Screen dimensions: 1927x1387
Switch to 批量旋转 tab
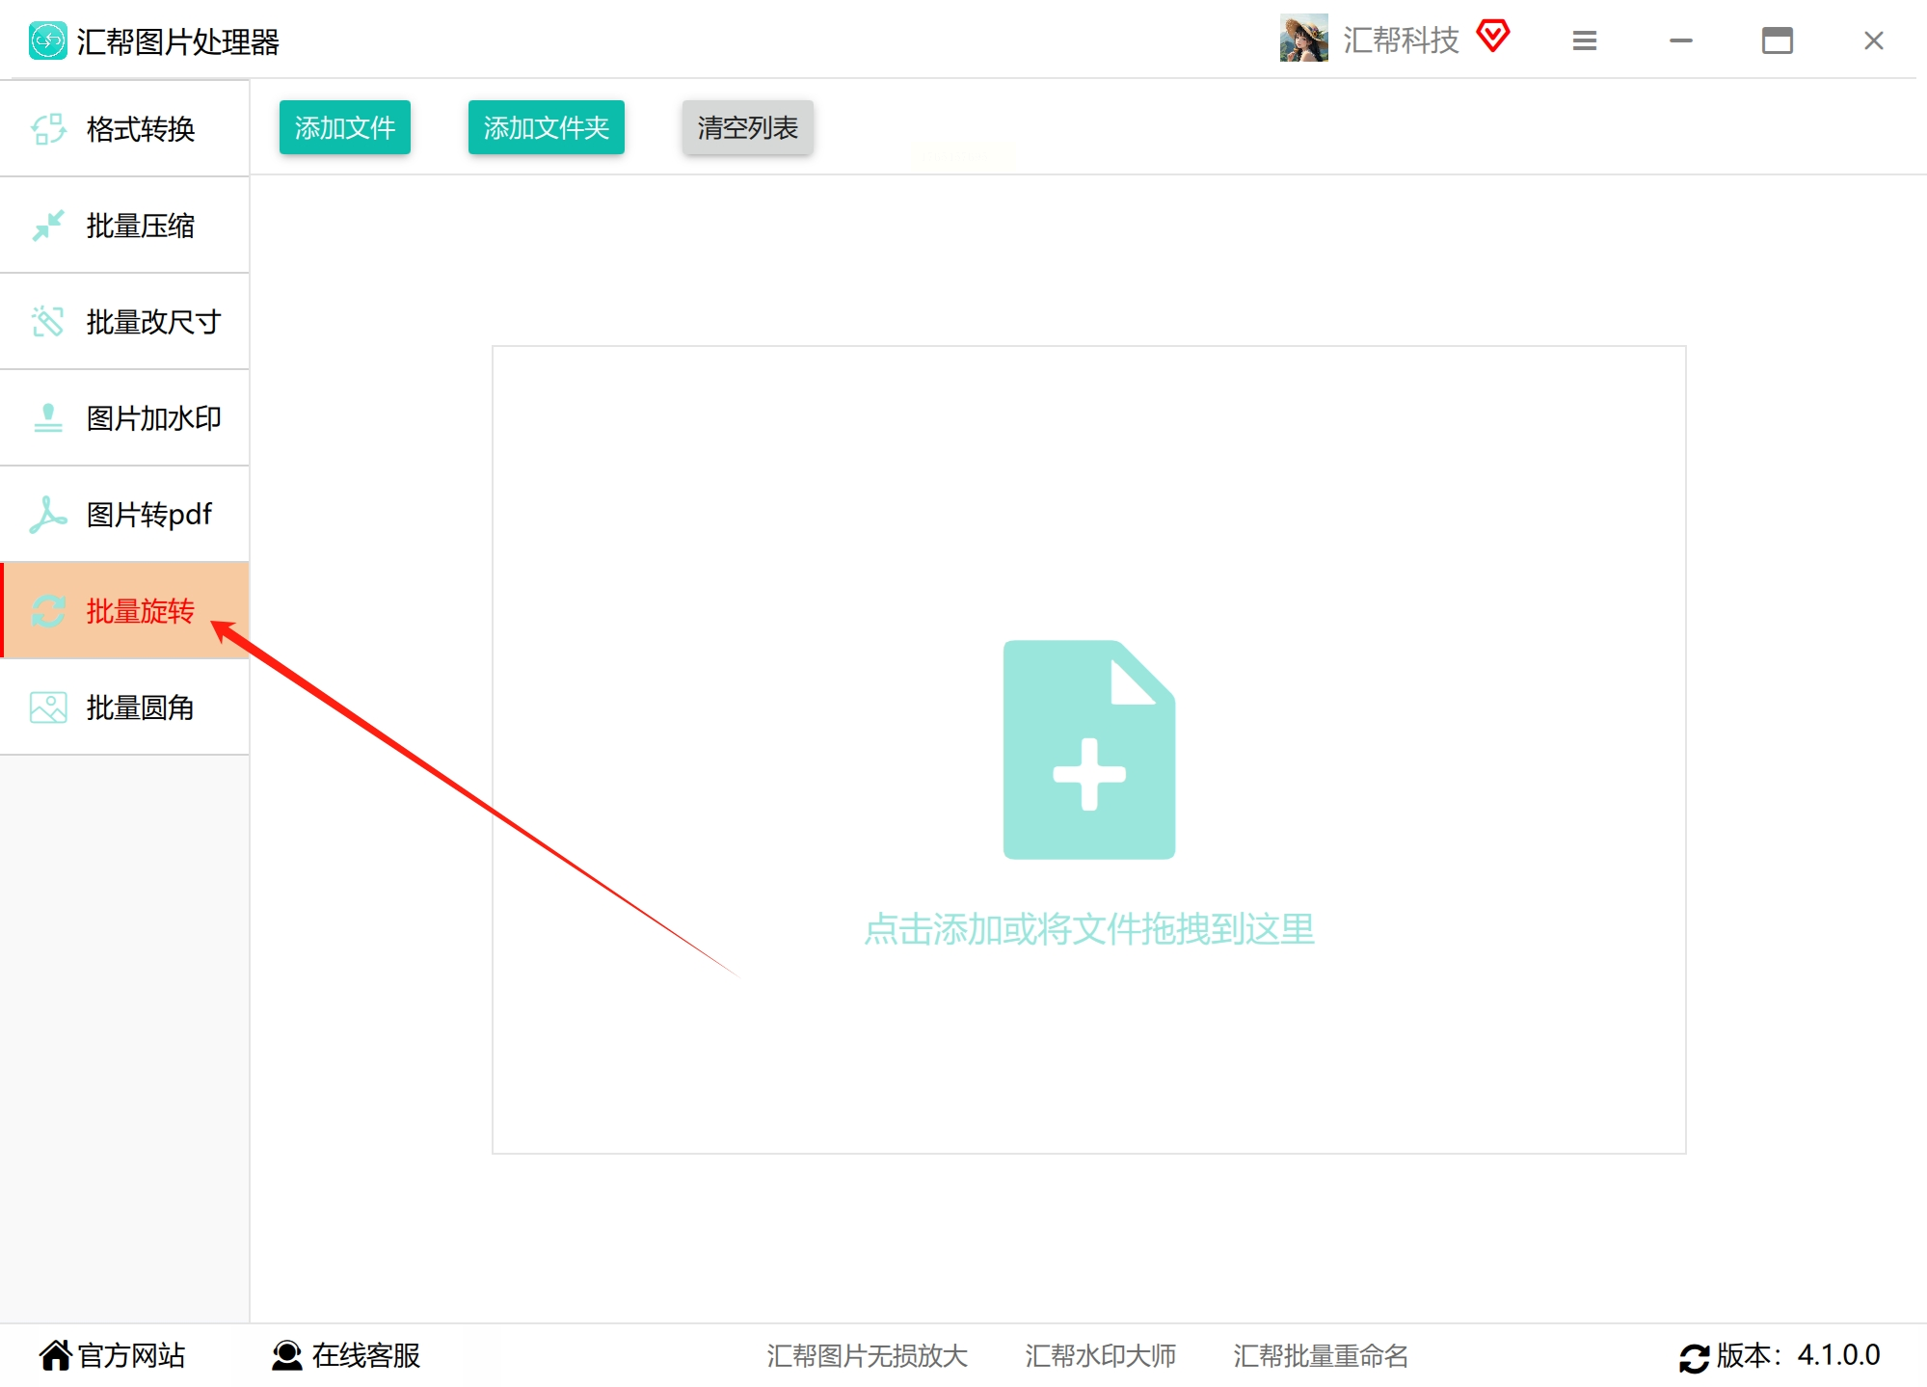click(x=140, y=611)
